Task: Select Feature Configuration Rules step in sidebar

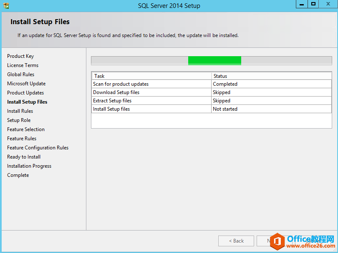Action: click(x=38, y=148)
